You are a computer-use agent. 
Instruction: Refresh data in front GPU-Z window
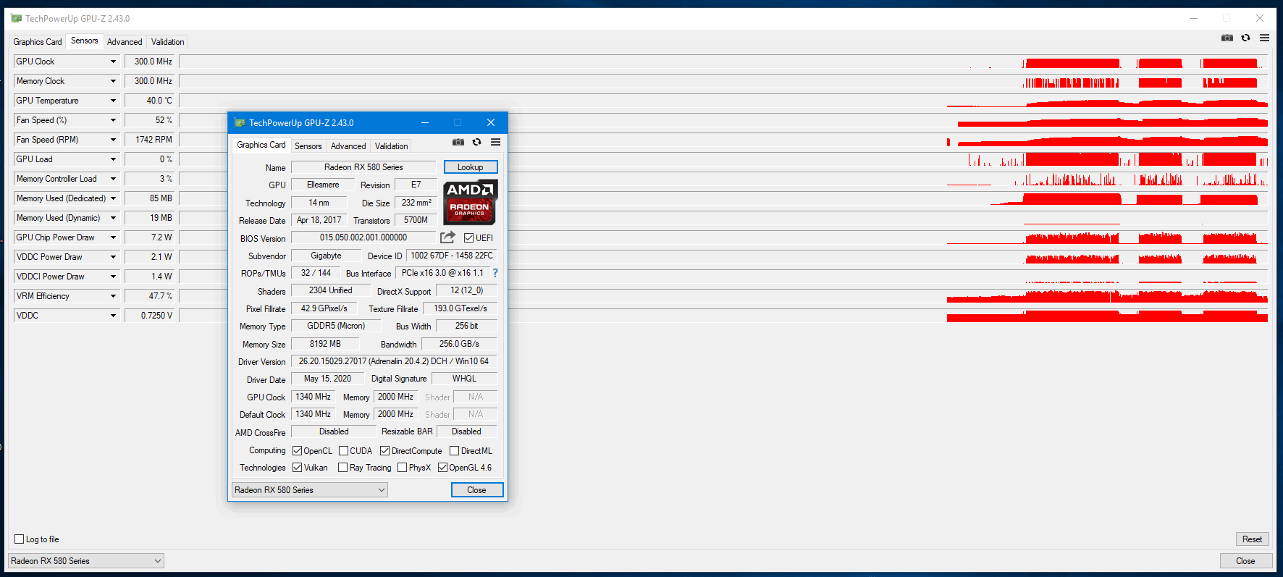pyautogui.click(x=476, y=142)
